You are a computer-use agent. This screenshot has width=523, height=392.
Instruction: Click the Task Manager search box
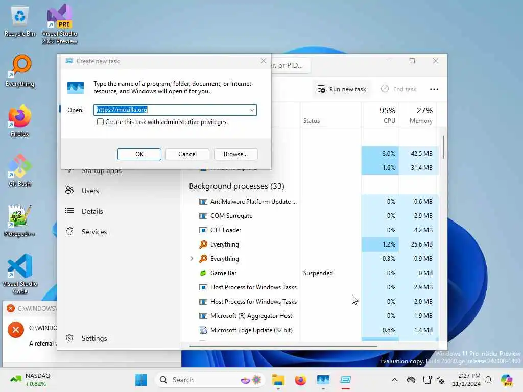291,65
